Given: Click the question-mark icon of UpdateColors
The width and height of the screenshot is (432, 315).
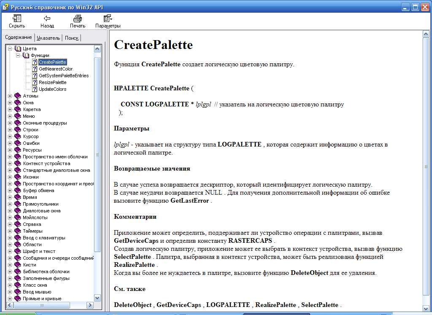Looking at the screenshot, I should point(35,89).
